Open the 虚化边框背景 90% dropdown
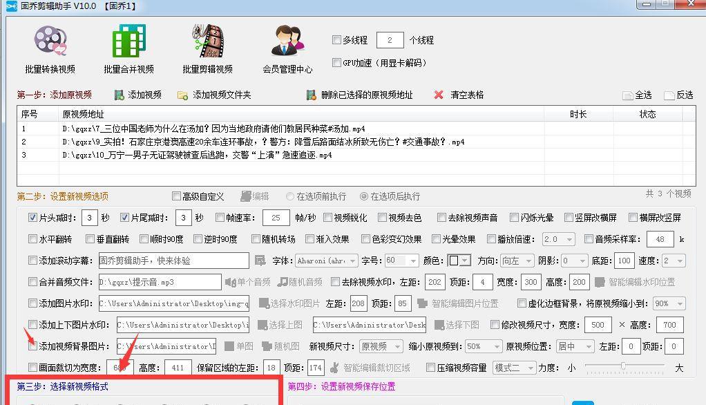Screen dimensions: 706x405 tap(669, 303)
